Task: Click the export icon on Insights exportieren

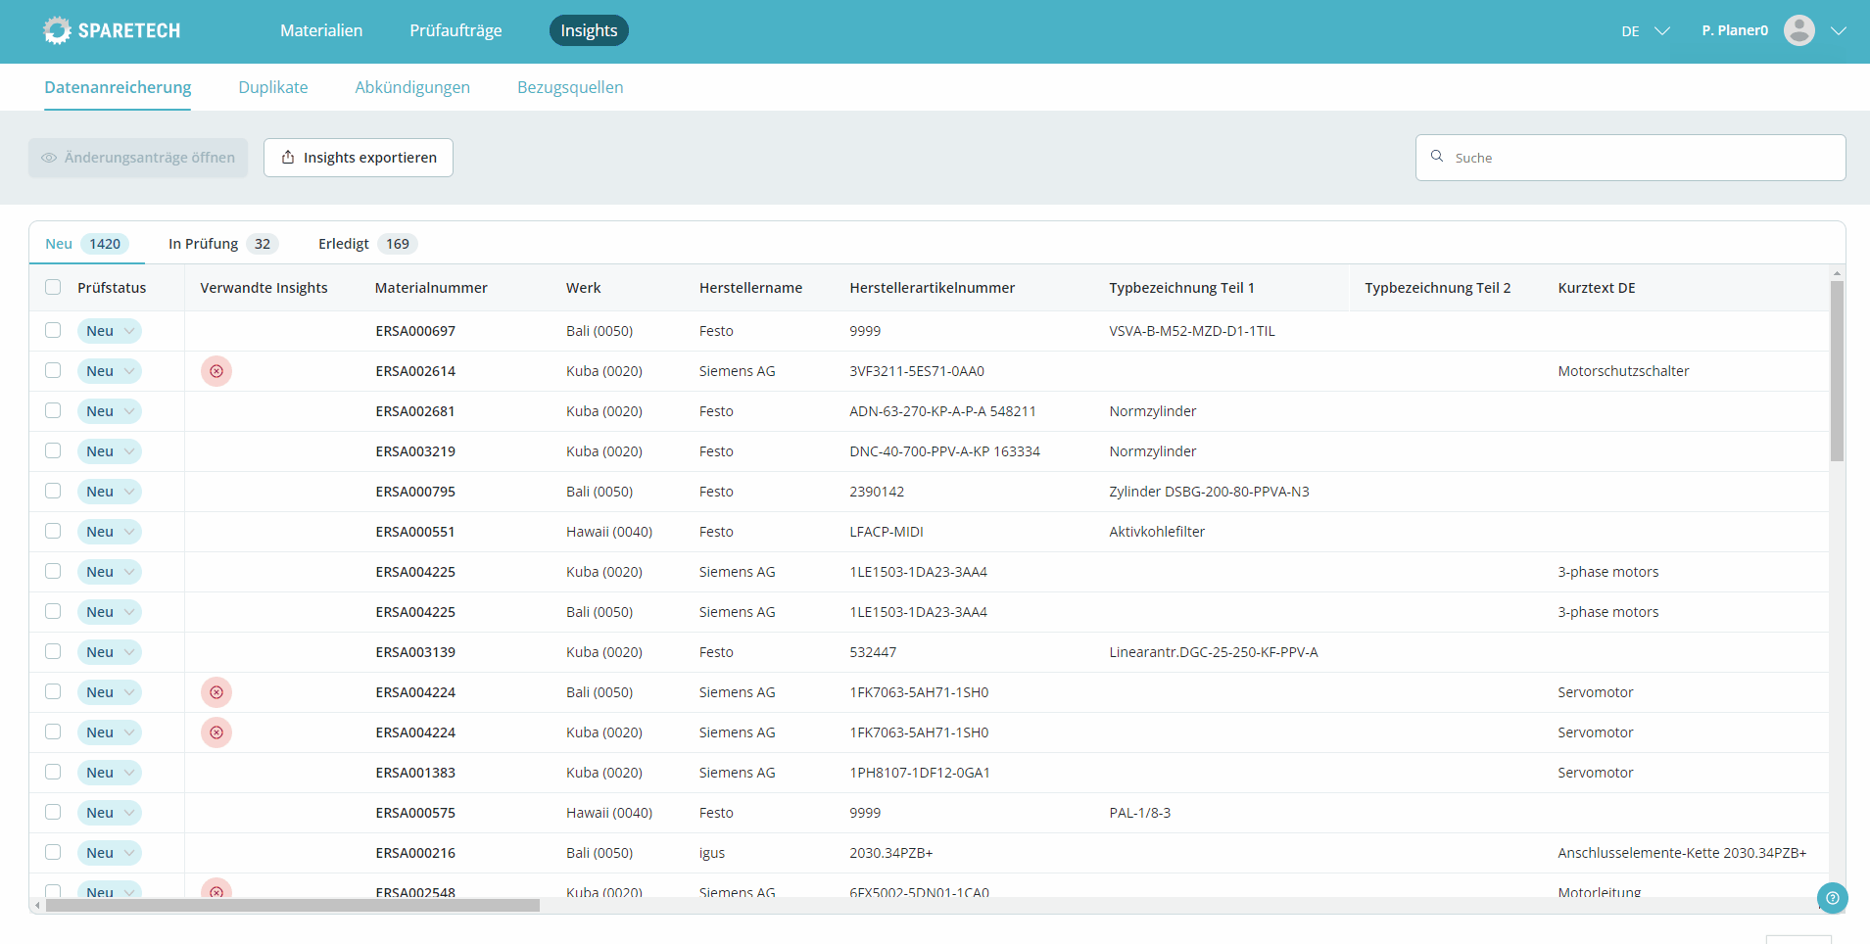Action: pyautogui.click(x=288, y=158)
